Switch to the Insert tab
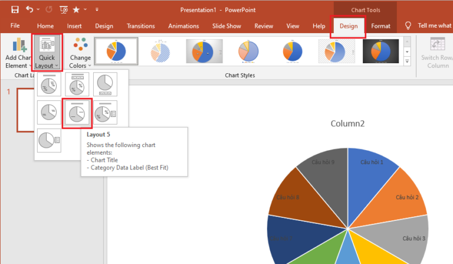 (x=74, y=26)
